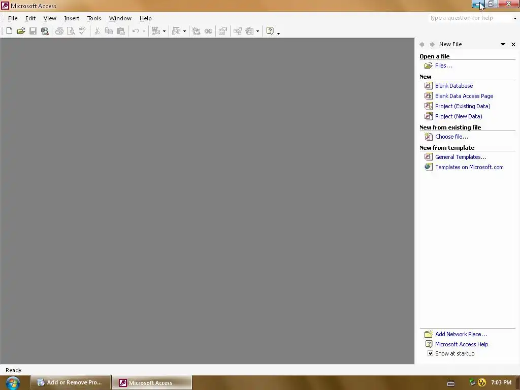This screenshot has height=390, width=520.
Task: Click the taskbar clock showing 7:03 PM
Action: click(x=501, y=383)
